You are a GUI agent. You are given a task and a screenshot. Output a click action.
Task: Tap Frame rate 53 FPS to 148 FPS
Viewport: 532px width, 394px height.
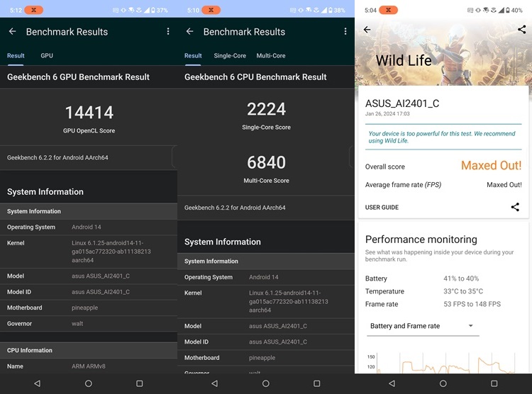pos(443,304)
